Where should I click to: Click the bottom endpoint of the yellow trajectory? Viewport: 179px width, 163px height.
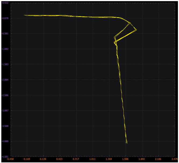pyautogui.click(x=126, y=143)
